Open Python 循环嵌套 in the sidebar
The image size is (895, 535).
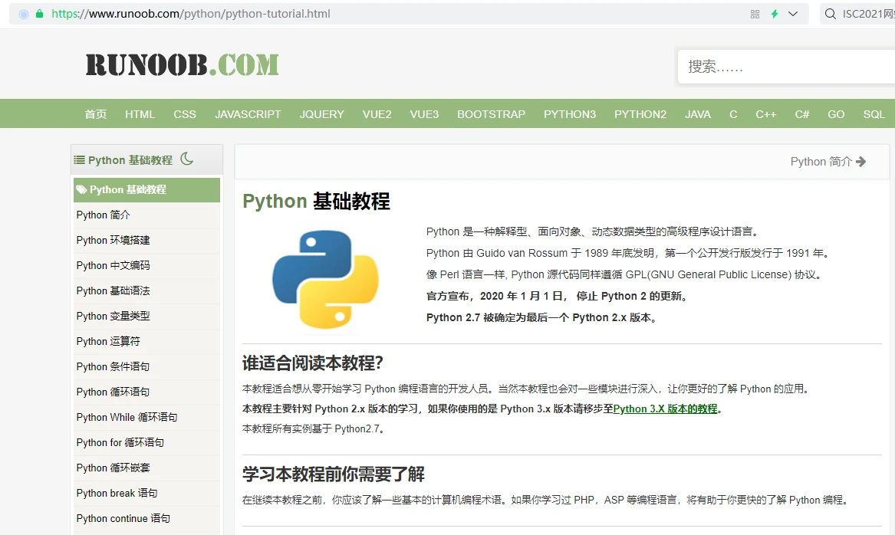coord(146,468)
